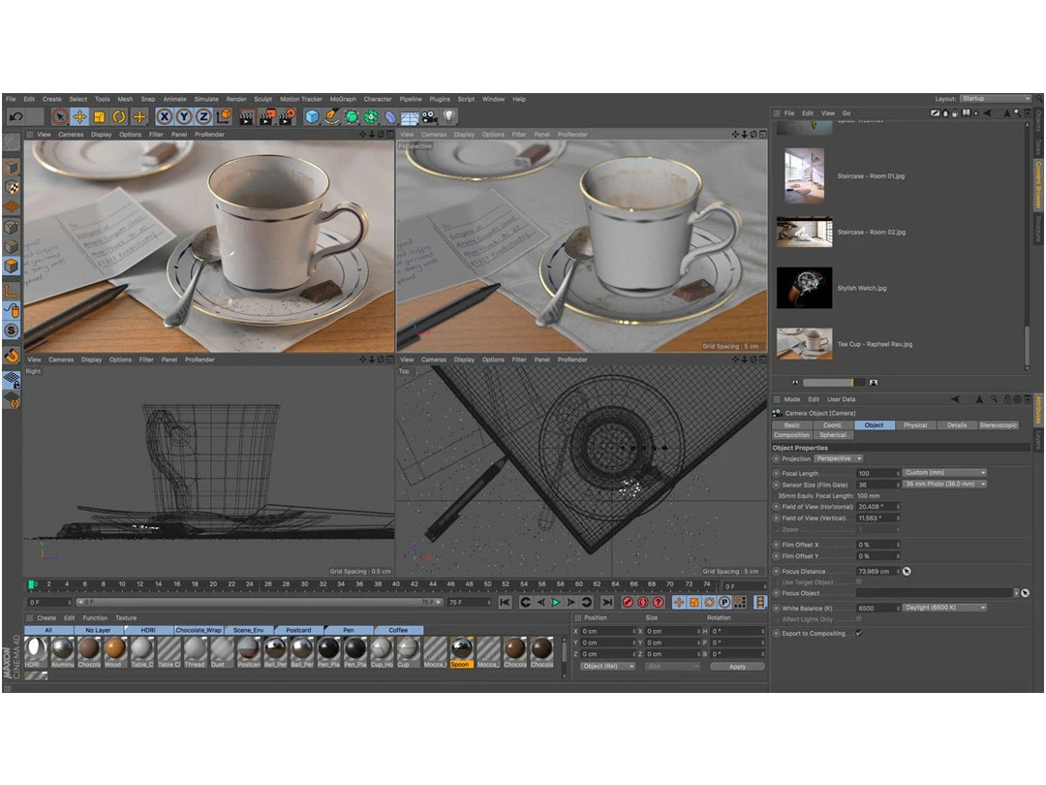Toggle Autokeying red button
The width and height of the screenshot is (1046, 785).
coord(643,602)
